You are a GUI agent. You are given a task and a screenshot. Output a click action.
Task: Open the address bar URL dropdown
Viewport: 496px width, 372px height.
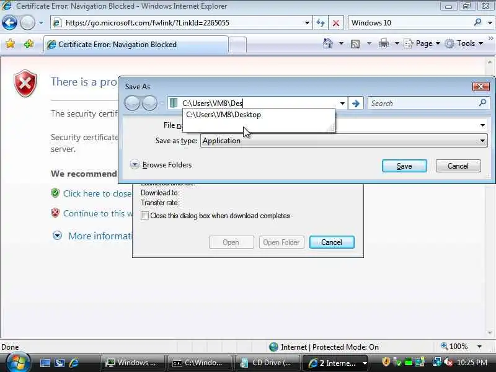(x=307, y=23)
